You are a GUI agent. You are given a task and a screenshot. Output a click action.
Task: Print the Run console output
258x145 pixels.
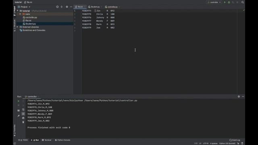(23, 118)
